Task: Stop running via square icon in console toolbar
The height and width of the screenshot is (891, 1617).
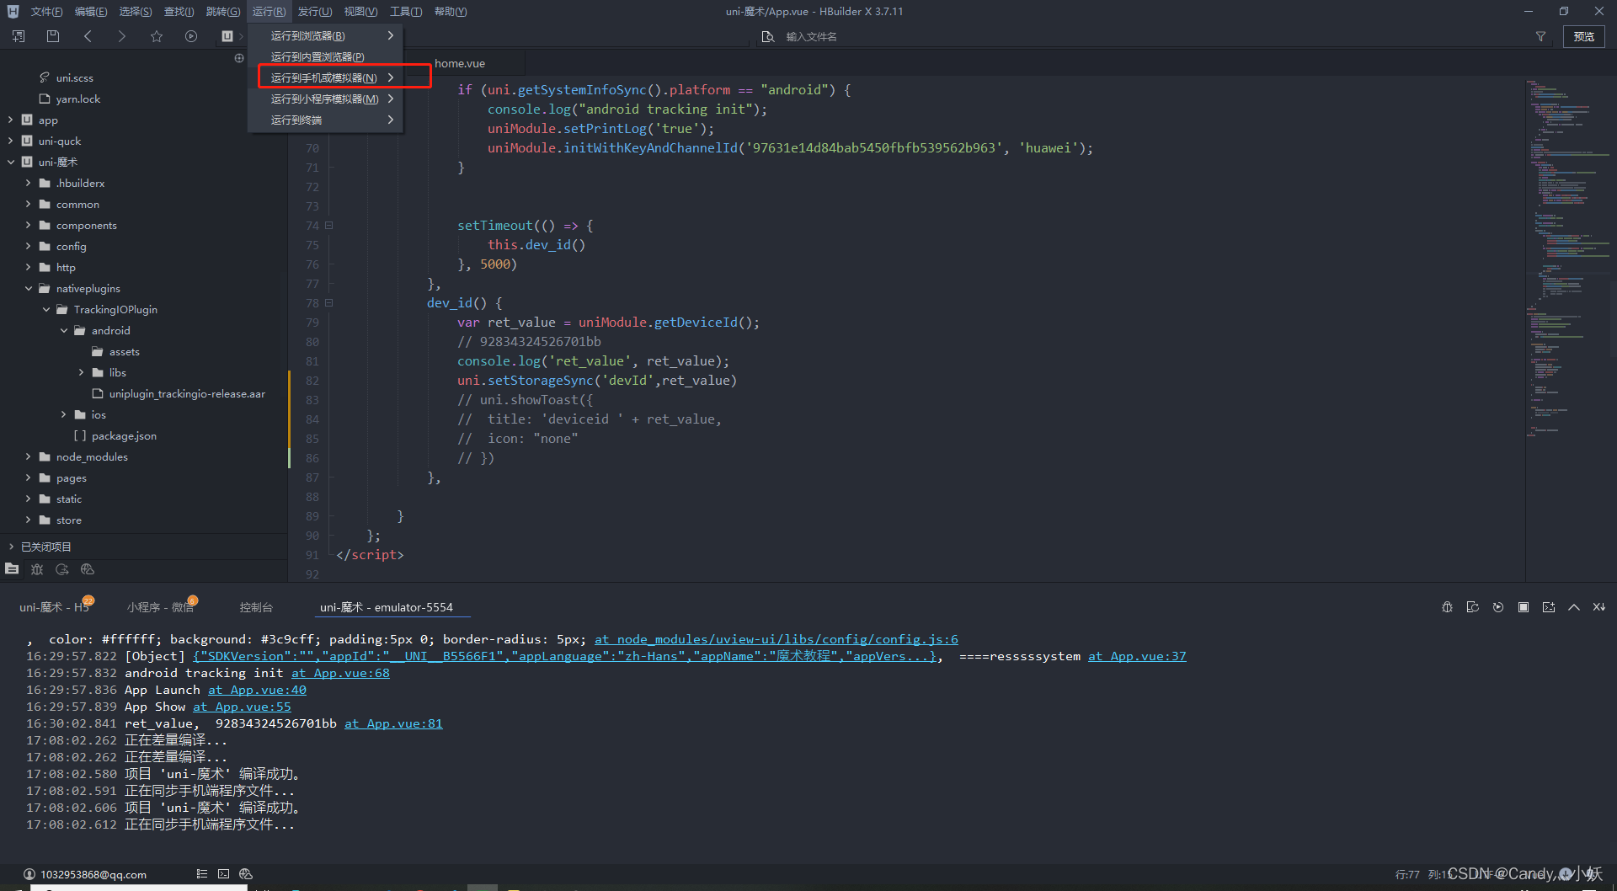Action: 1523,607
